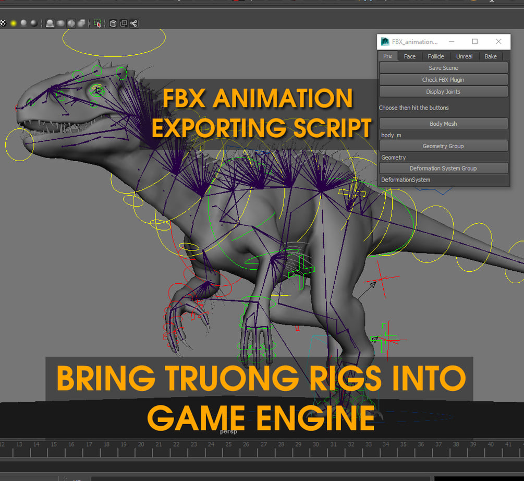524x481 pixels.
Task: Click the Maya logo in FBX_animation window
Action: [385, 41]
